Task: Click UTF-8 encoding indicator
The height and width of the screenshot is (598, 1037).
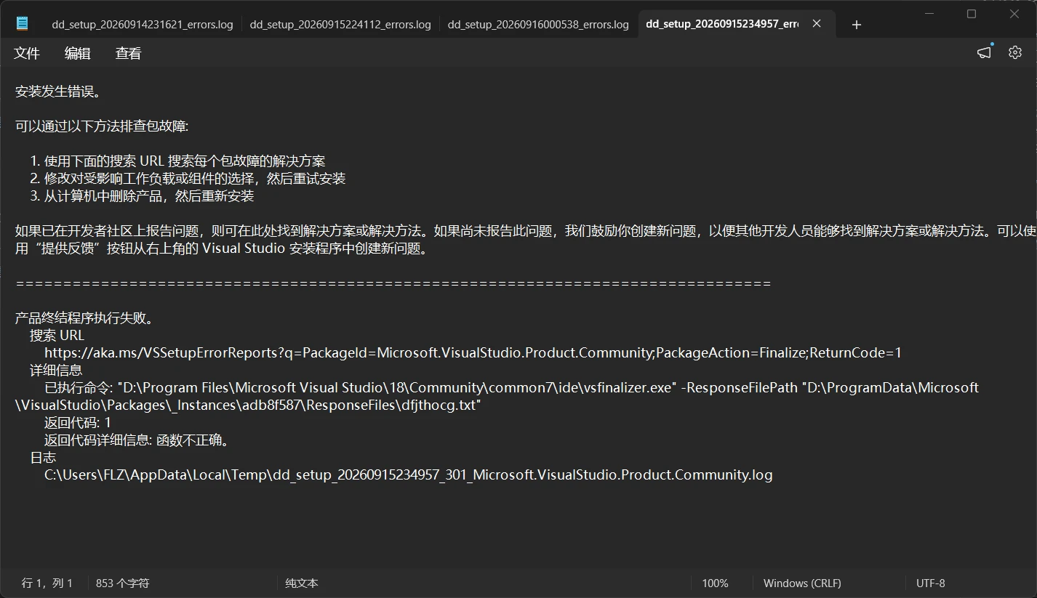Action: 931,583
